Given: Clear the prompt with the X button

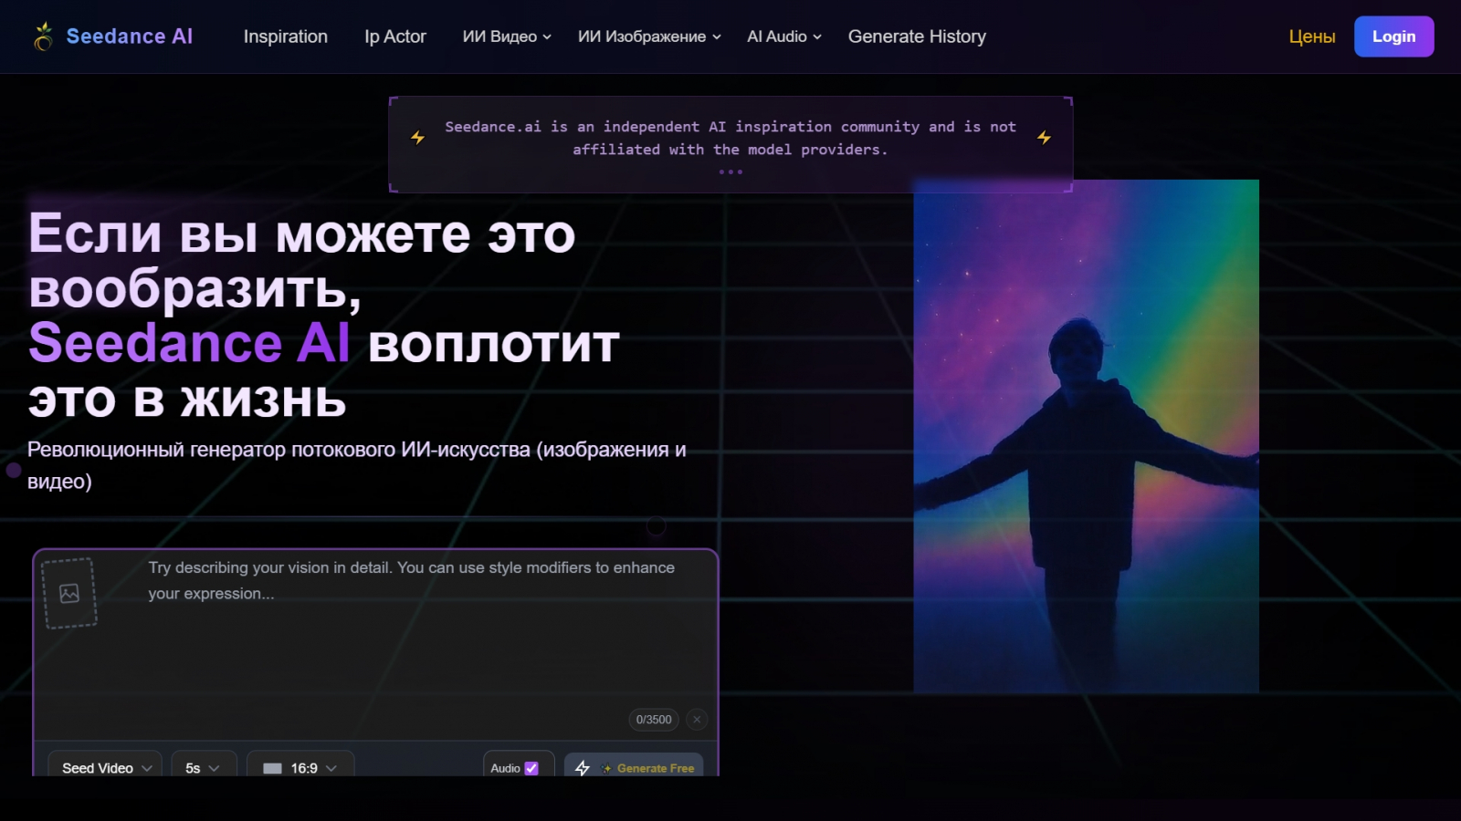Looking at the screenshot, I should pos(697,720).
